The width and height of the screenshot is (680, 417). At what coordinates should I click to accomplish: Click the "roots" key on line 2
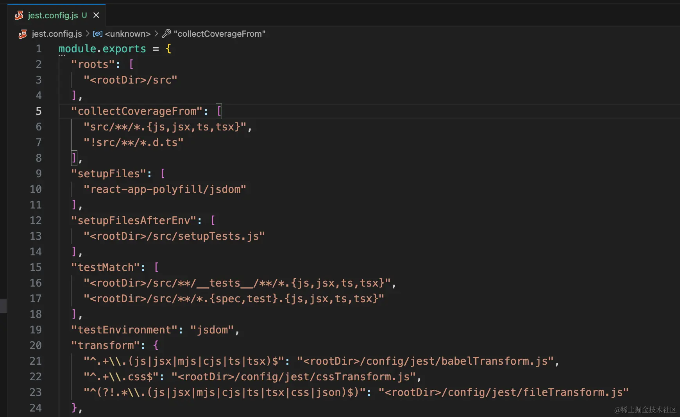coord(93,64)
